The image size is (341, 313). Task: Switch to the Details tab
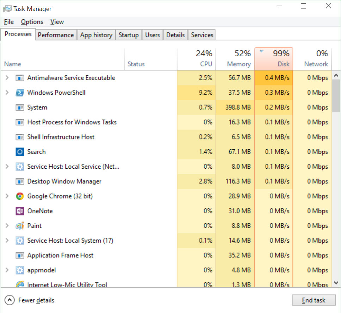175,35
